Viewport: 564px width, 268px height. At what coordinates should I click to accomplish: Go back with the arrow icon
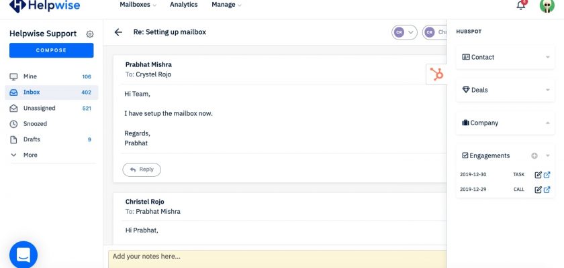point(118,32)
